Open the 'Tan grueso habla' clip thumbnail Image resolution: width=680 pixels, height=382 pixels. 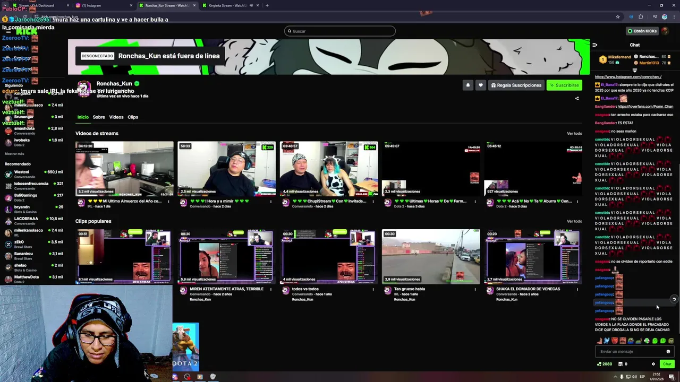[431, 257]
